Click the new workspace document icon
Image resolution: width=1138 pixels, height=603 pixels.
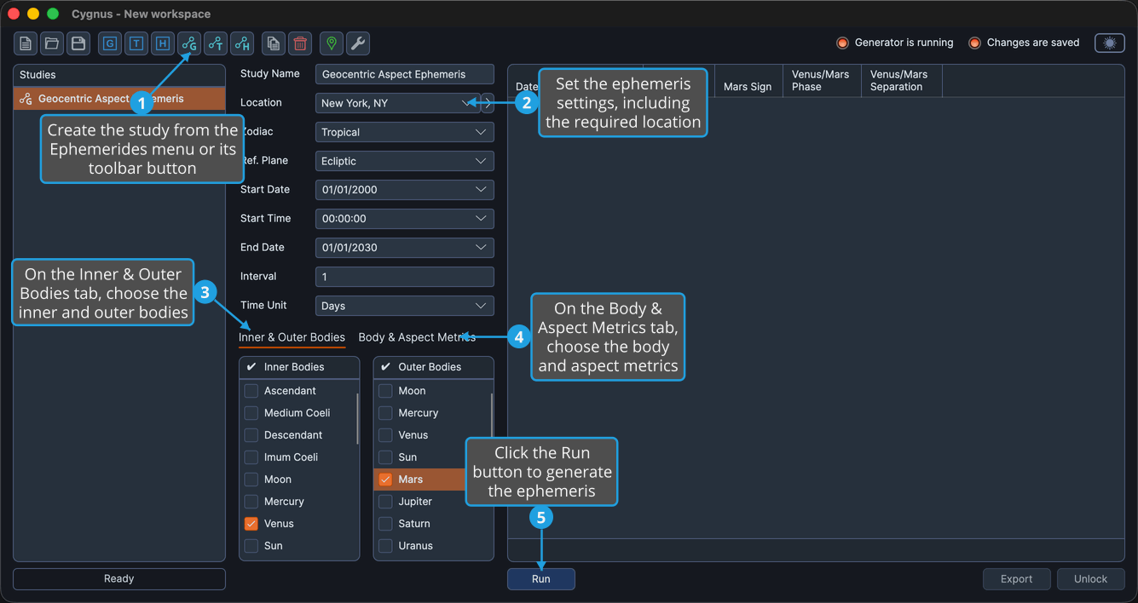(26, 43)
